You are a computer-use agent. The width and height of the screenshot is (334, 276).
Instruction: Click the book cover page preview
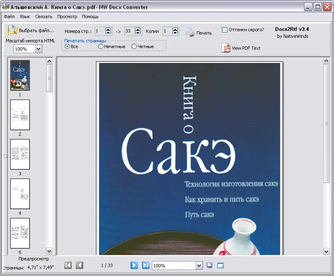[189, 158]
